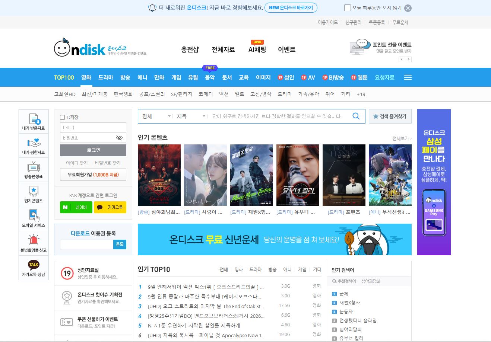Open 성인자료실 19 icon
The image size is (491, 342).
click(x=67, y=274)
